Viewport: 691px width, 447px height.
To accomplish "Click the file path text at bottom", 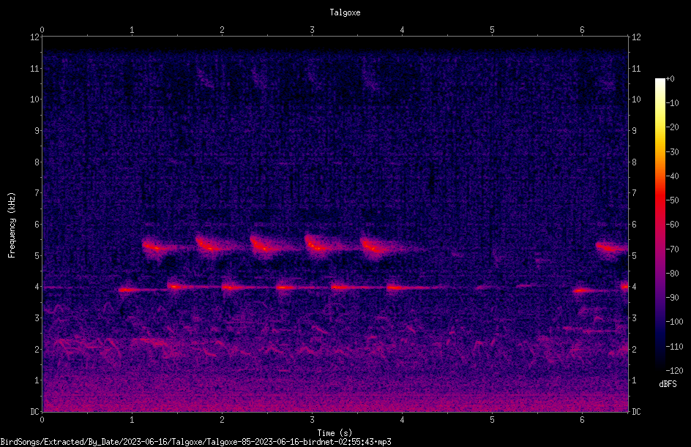I will pos(195,442).
